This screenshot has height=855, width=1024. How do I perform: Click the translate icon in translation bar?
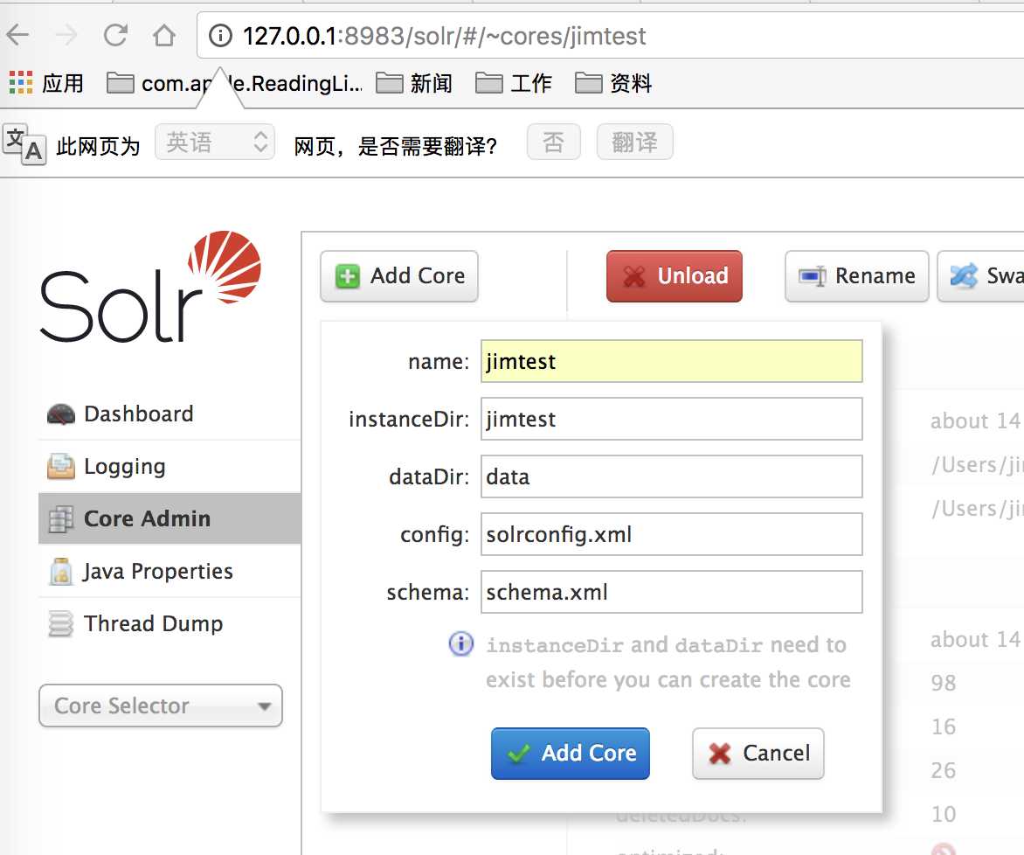tap(24, 144)
